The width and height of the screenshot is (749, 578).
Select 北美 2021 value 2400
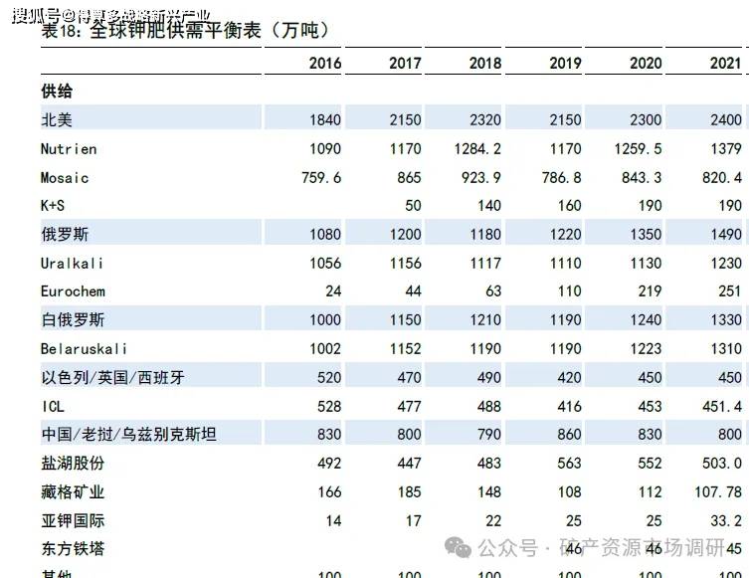point(726,120)
